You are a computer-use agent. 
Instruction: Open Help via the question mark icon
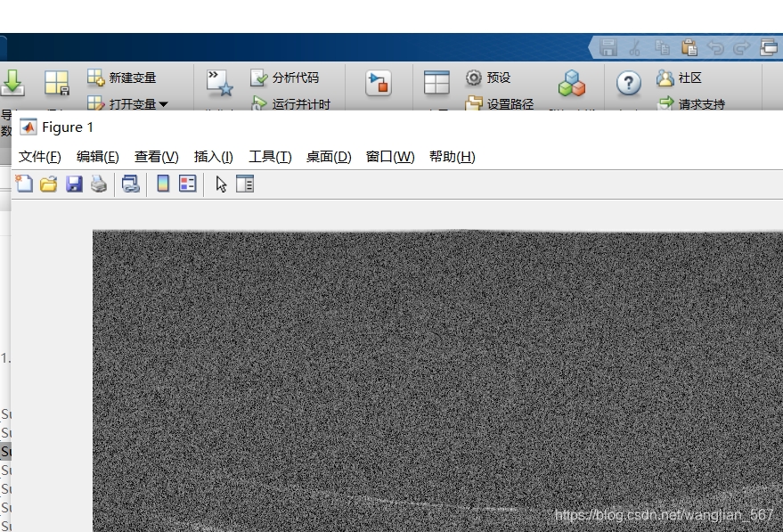[x=629, y=83]
